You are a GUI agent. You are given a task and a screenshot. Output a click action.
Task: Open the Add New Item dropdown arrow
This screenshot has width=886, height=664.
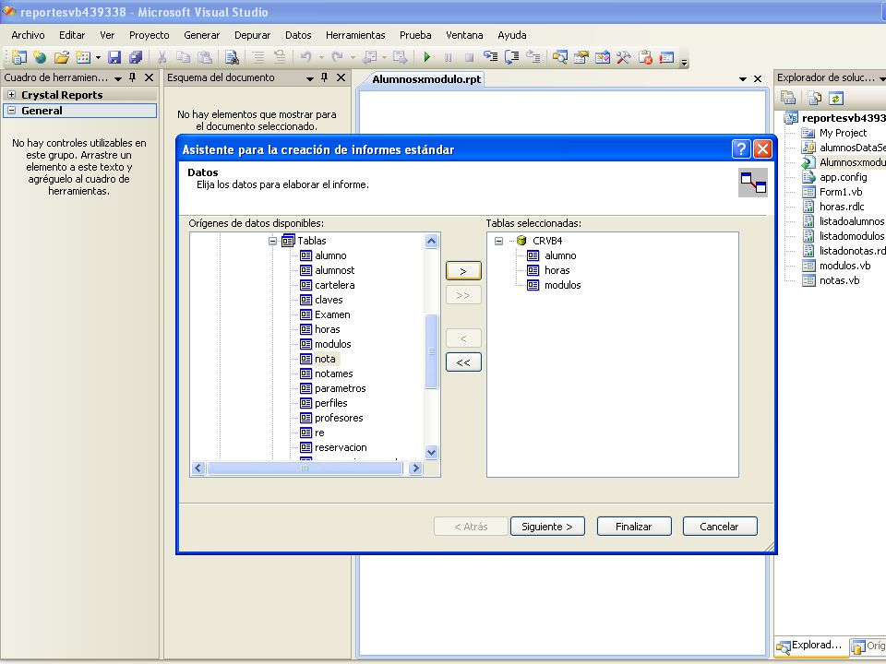point(98,57)
